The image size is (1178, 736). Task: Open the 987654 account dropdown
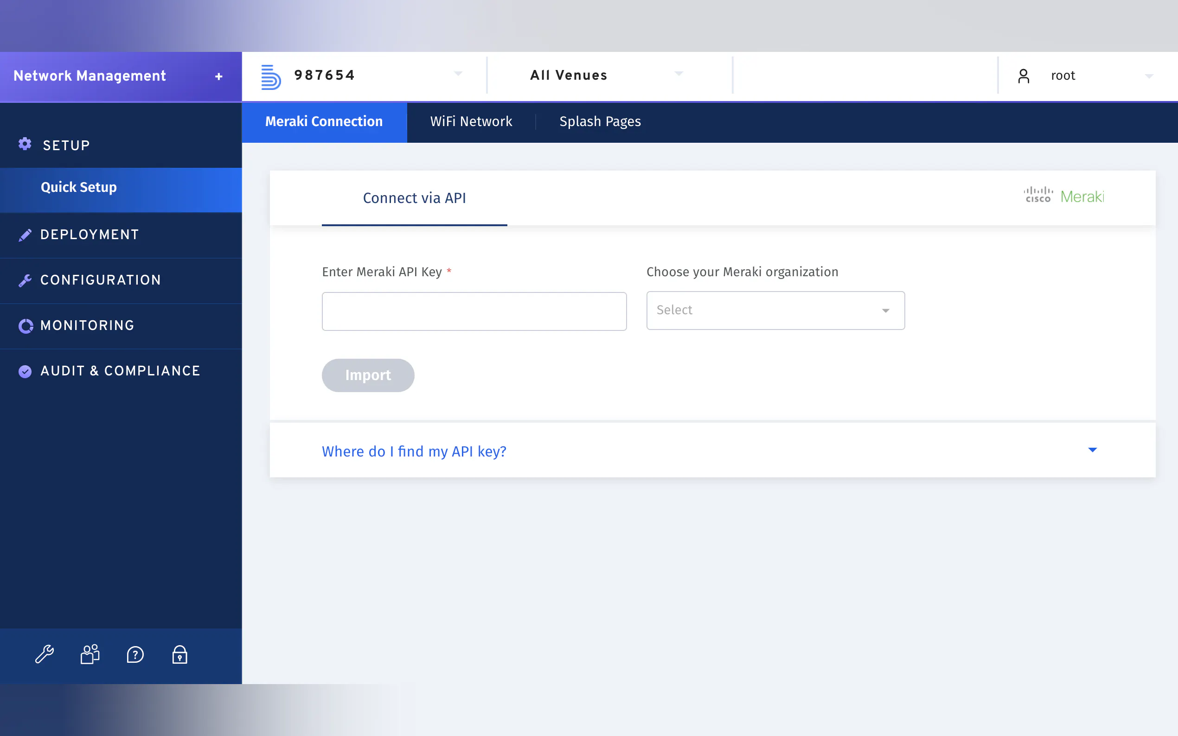coord(458,74)
